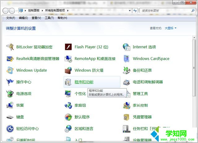198x143 pixels.
Task: Open the Windows CardSpace icon
Action: click(127, 59)
